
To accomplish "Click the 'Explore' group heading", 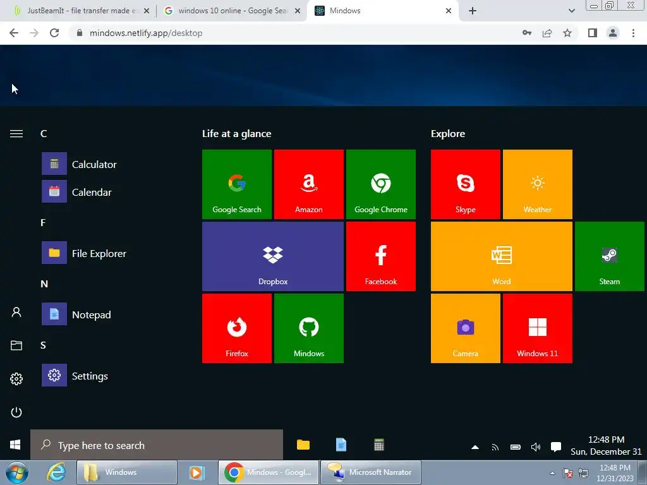I will pos(448,134).
